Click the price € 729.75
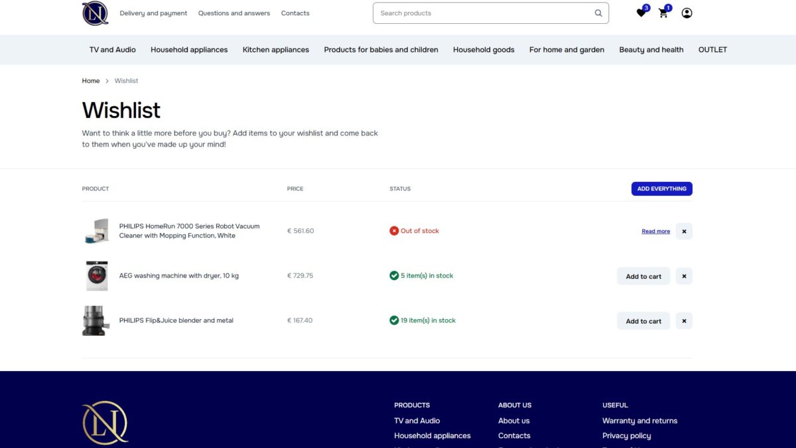The image size is (796, 448). 300,276
